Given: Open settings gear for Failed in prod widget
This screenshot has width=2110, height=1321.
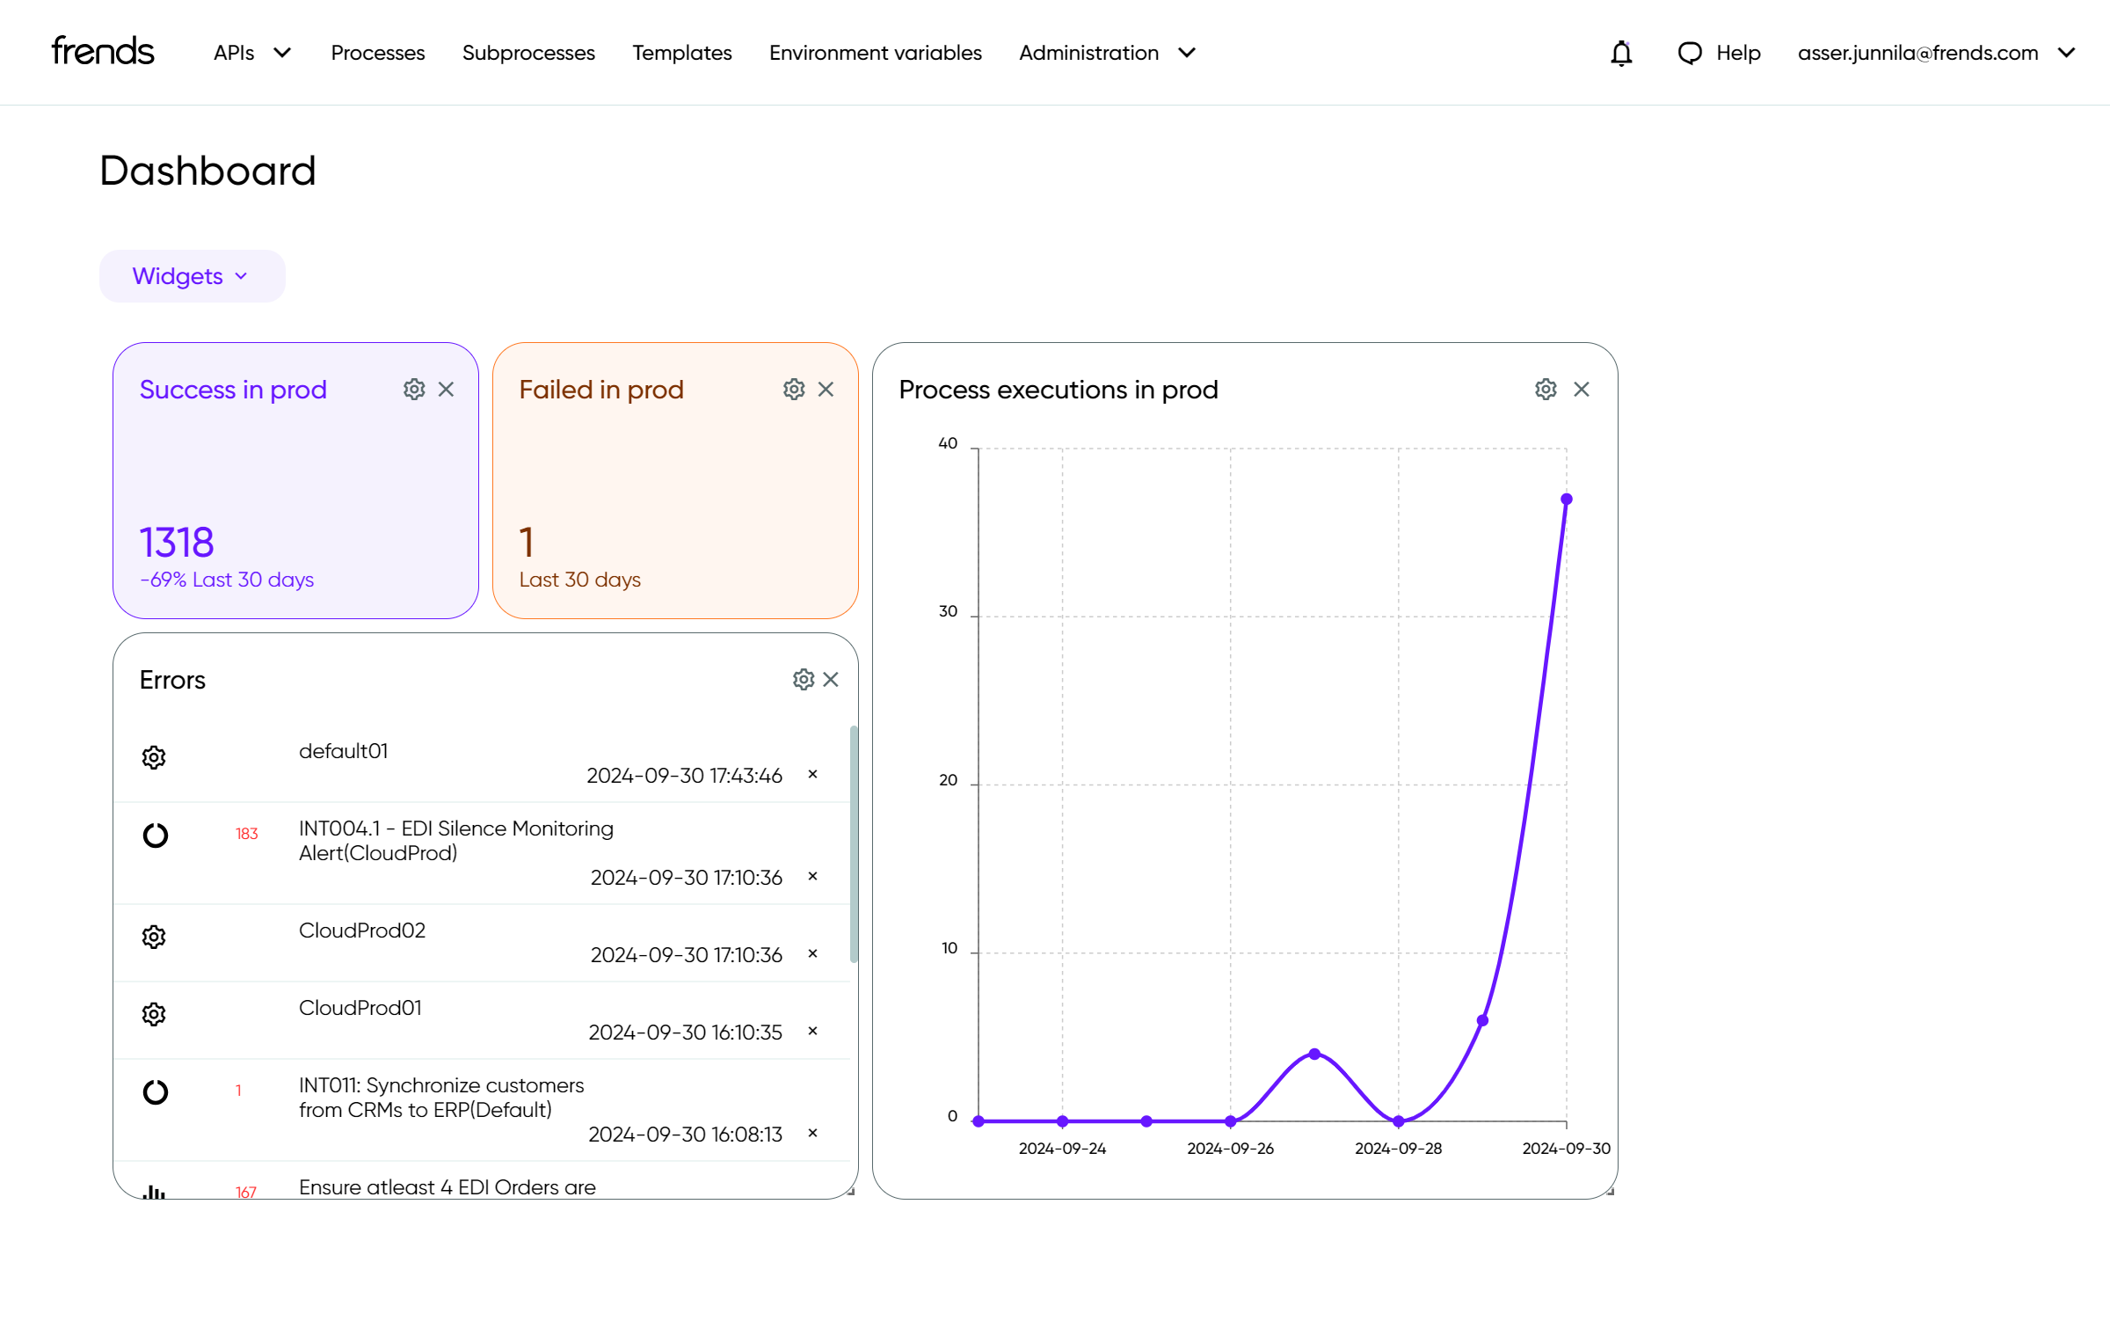Looking at the screenshot, I should pyautogui.click(x=794, y=390).
